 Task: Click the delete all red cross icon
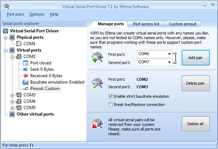tap(97, 124)
